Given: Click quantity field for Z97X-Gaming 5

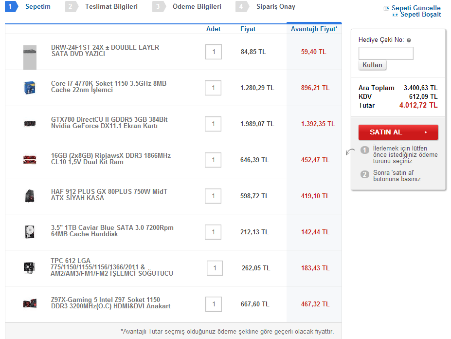Looking at the screenshot, I should coord(214,304).
